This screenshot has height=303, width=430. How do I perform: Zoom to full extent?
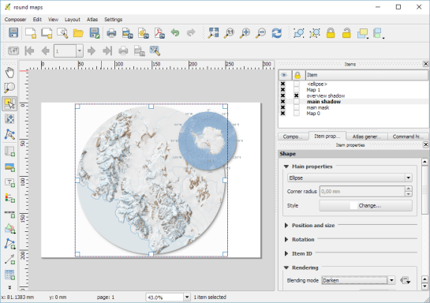pyautogui.click(x=213, y=33)
